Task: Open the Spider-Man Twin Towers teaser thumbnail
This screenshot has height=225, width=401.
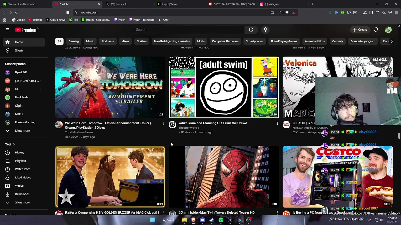Action: coord(224,177)
